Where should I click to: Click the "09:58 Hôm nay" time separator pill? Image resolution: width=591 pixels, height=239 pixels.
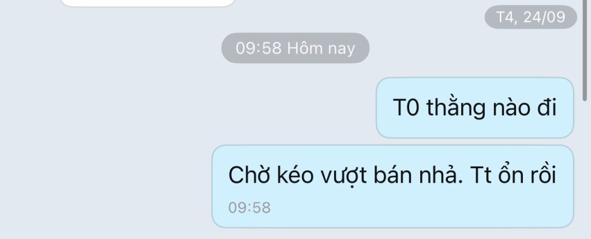coord(295,48)
